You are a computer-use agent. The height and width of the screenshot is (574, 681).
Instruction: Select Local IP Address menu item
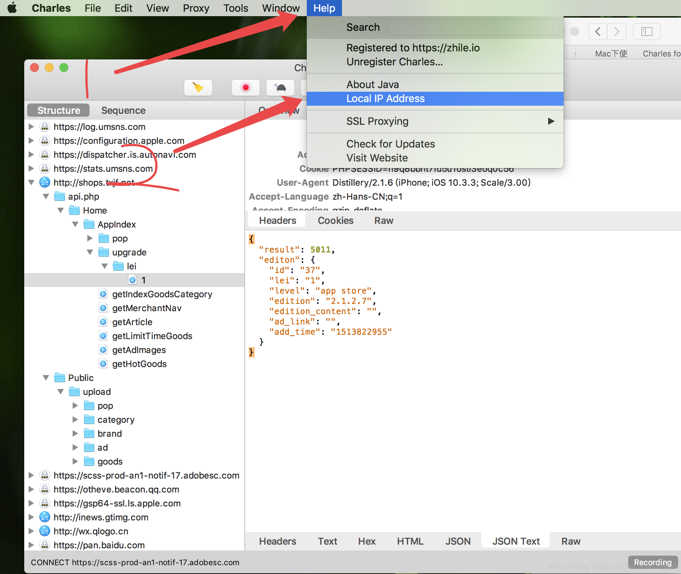coord(435,98)
